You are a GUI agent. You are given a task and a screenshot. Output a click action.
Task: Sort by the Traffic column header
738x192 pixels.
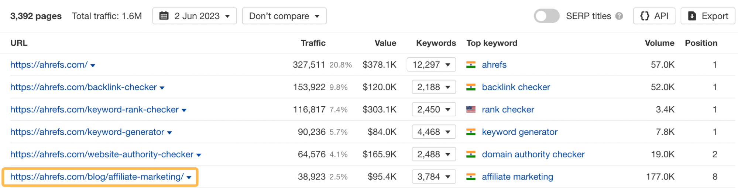(313, 43)
